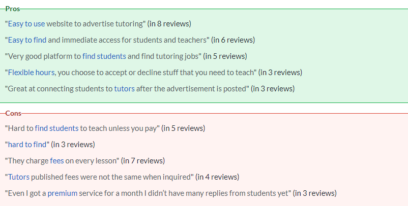Viewport: 408px width, 206px height.
Task: Click "on every lesson" text
Action: 91,161
